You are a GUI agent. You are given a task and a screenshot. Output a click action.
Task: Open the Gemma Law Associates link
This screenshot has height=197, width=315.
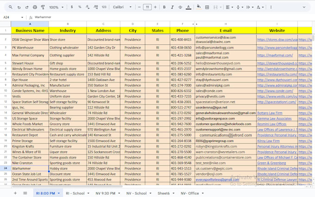(x=274, y=118)
